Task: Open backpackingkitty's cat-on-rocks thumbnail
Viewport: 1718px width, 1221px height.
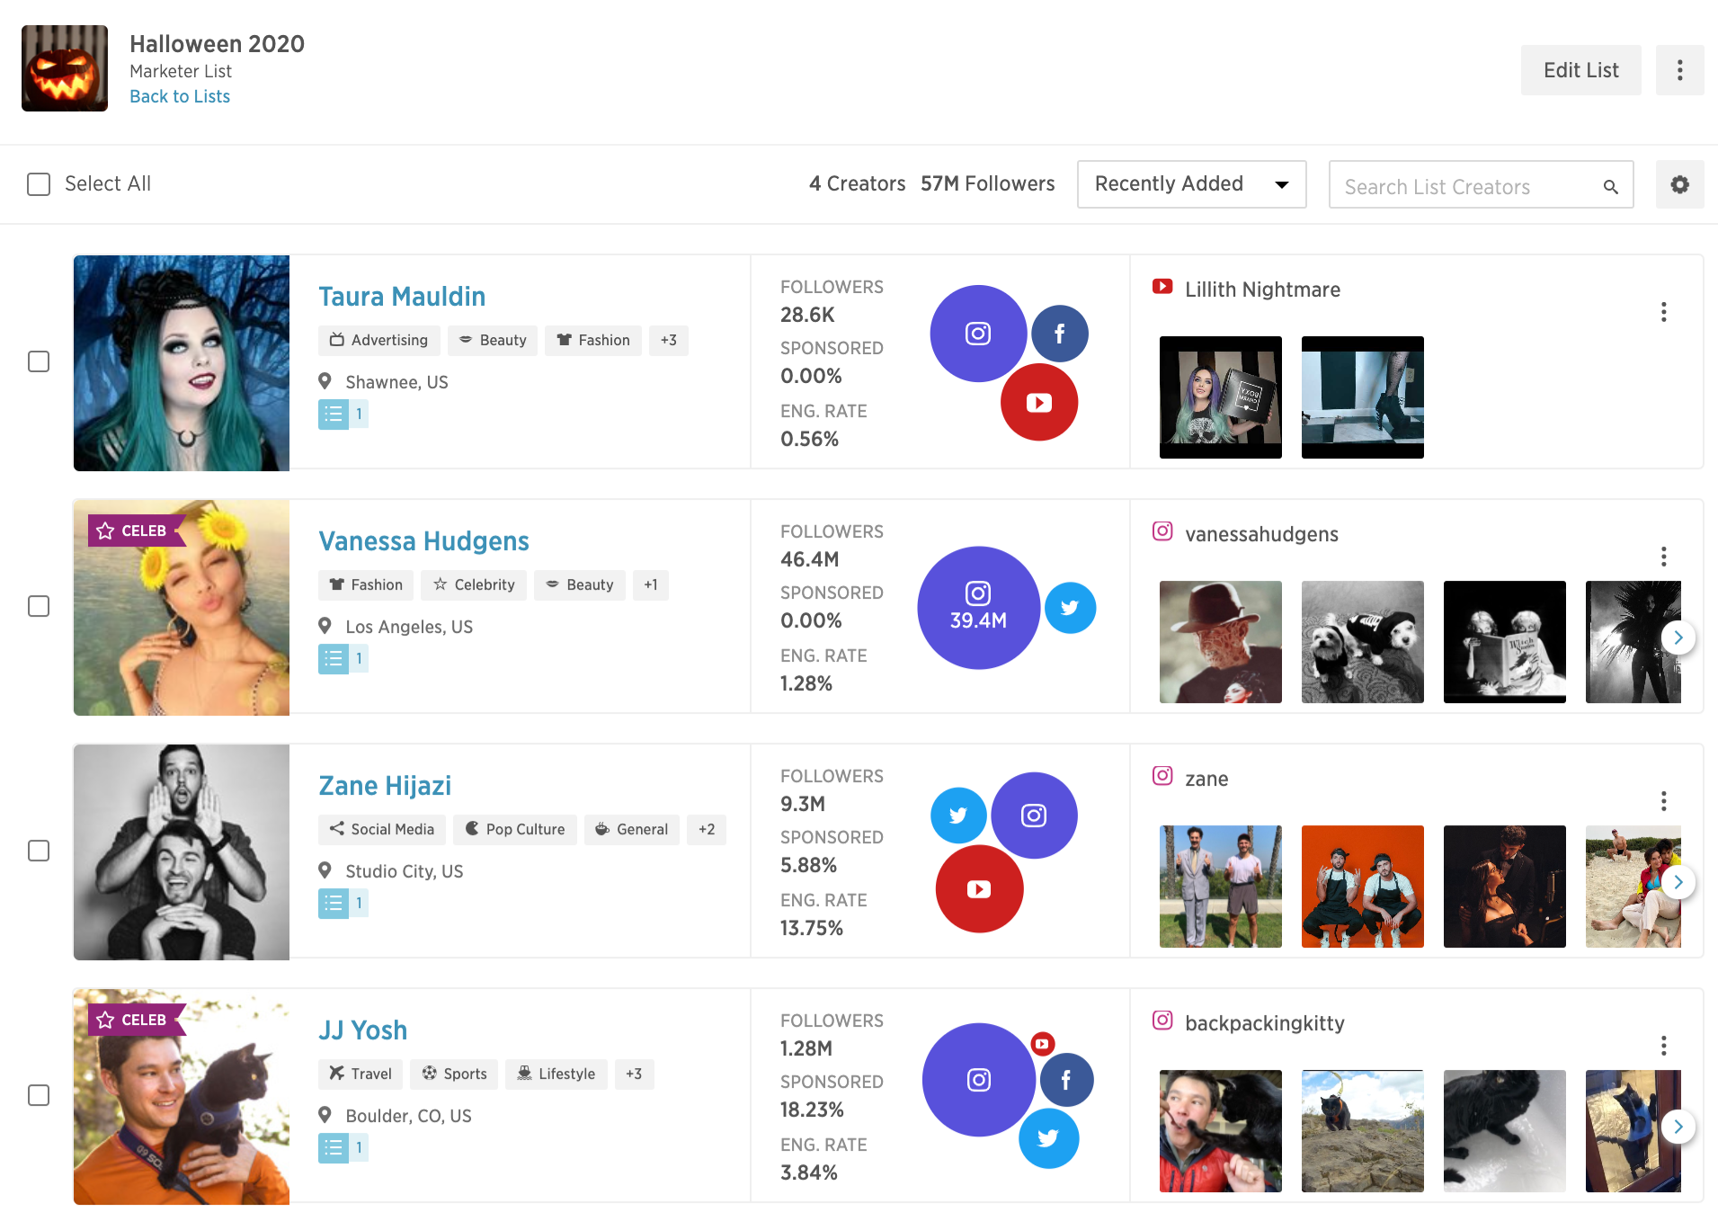Action: [x=1363, y=1131]
